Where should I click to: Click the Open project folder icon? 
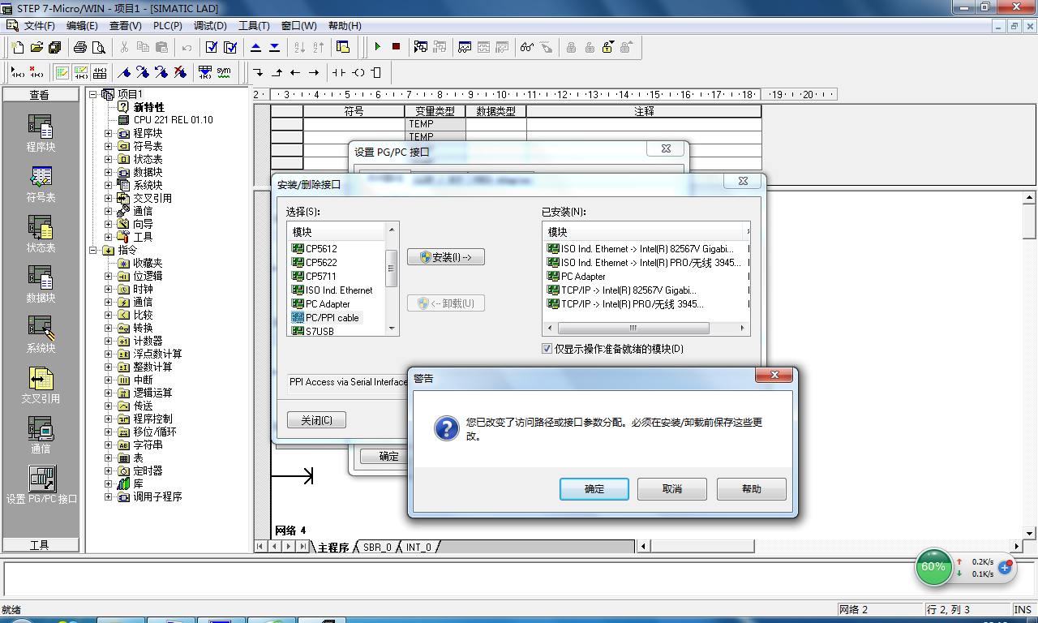click(x=36, y=47)
